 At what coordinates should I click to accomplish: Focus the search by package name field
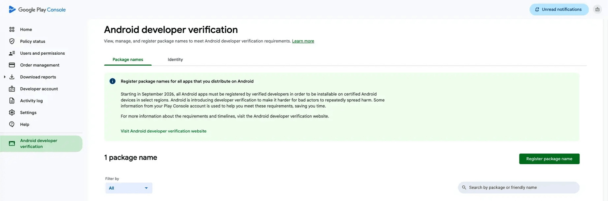[x=519, y=187]
